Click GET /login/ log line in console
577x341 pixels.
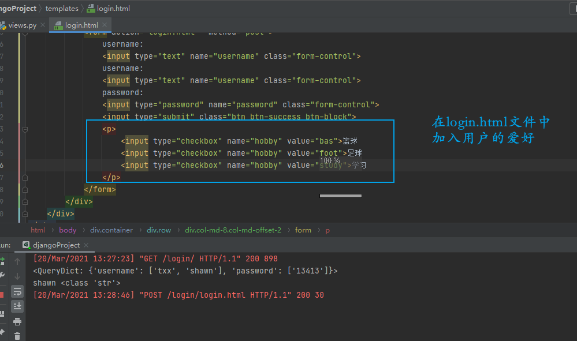point(155,258)
